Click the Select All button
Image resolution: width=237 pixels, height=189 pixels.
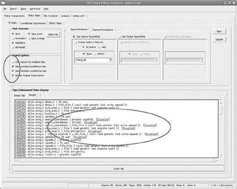pyautogui.click(x=53, y=35)
